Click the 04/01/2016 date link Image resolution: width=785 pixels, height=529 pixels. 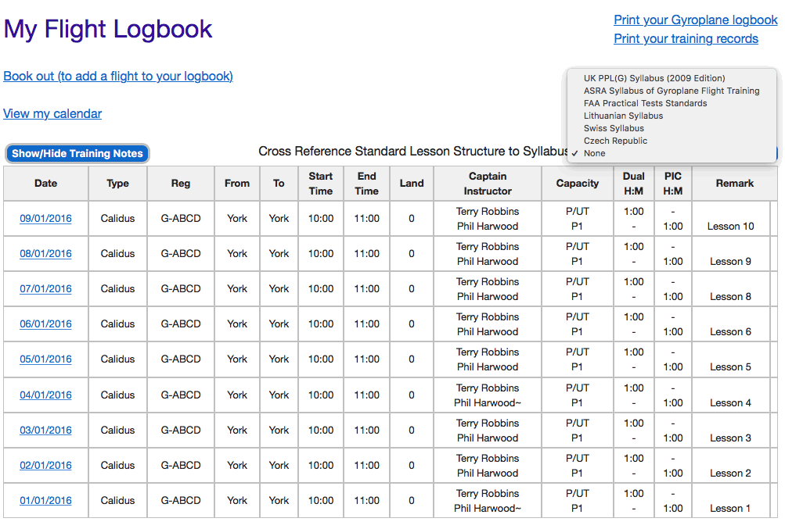(45, 395)
